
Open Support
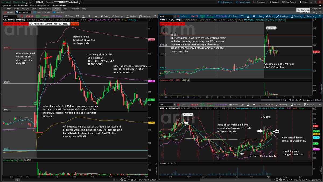pyautogui.click(x=273, y=2)
